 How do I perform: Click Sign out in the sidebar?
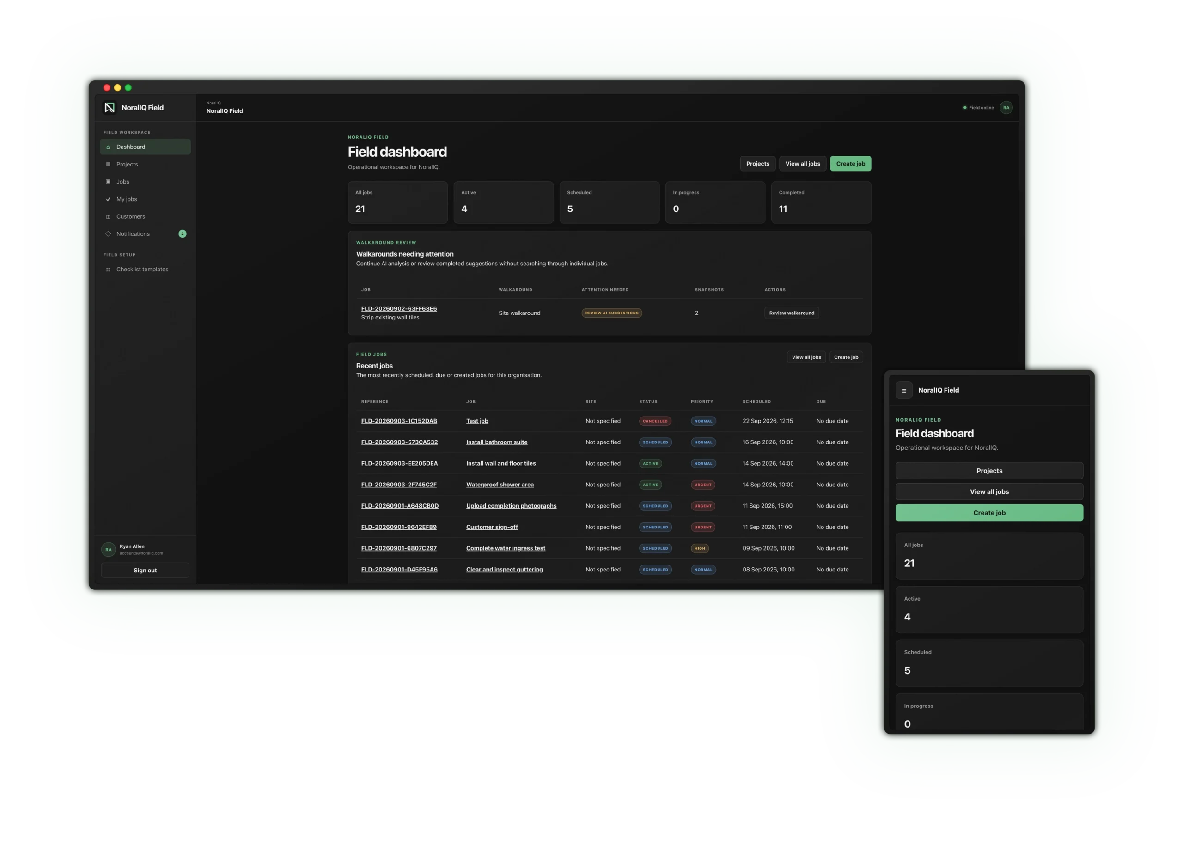pyautogui.click(x=145, y=570)
